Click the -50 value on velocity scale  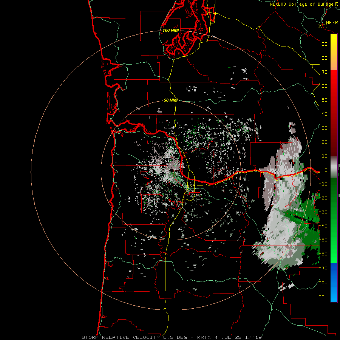(x=323, y=240)
